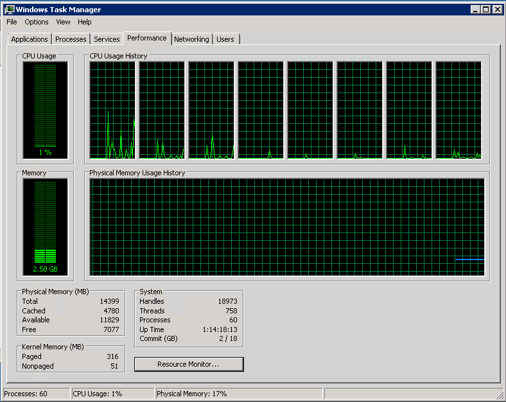Click the status bar Processes: 60 entry
This screenshot has height=402, width=506.
pyautogui.click(x=36, y=394)
